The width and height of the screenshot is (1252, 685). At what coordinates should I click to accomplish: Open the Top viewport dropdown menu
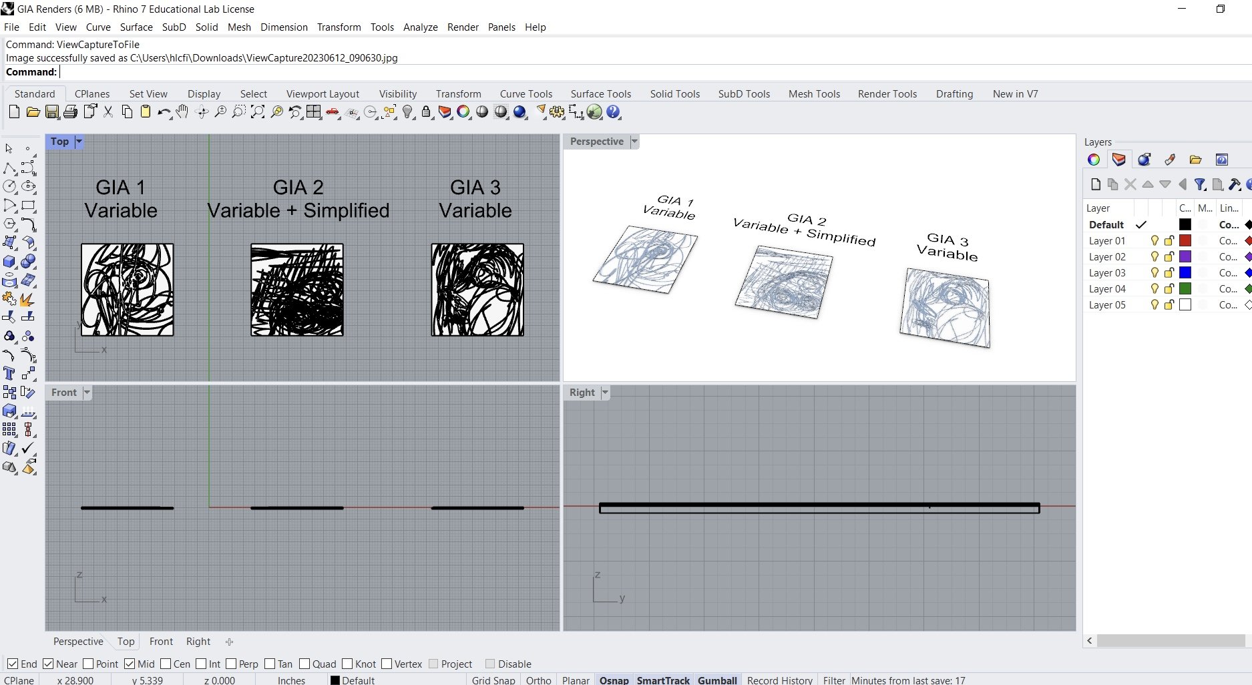79,142
